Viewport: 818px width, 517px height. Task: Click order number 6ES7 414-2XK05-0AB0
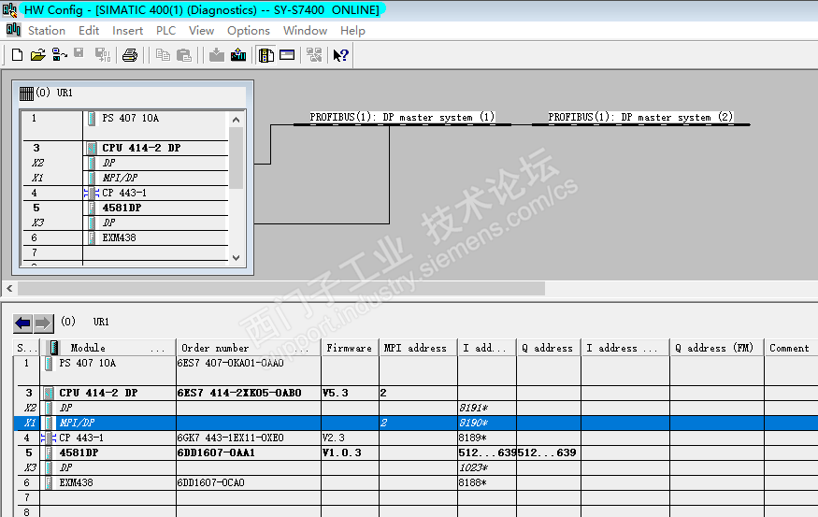pos(239,393)
